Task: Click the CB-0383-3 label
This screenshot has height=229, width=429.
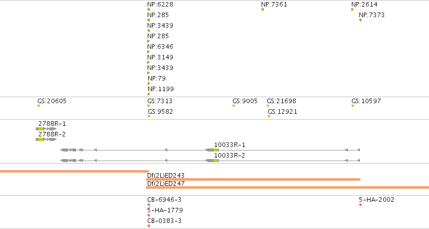Action: (x=164, y=221)
